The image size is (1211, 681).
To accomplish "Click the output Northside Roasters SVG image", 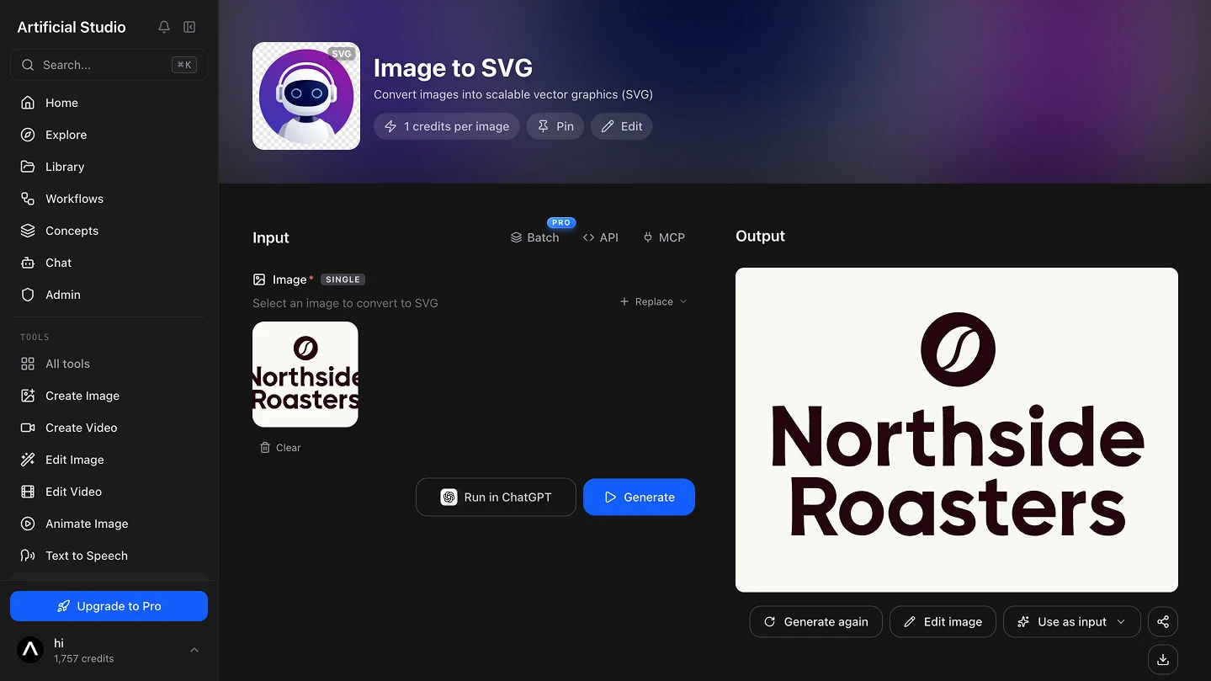I will click(957, 430).
